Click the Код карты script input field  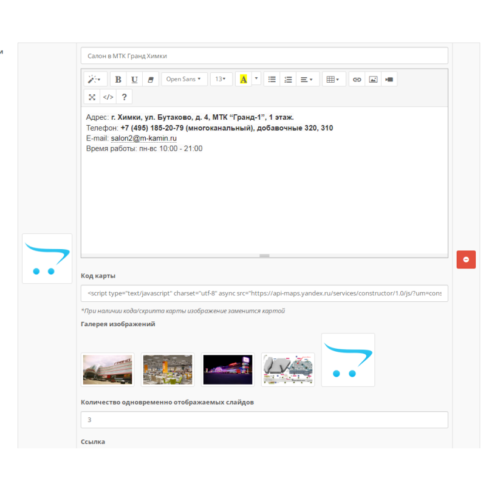click(x=264, y=293)
